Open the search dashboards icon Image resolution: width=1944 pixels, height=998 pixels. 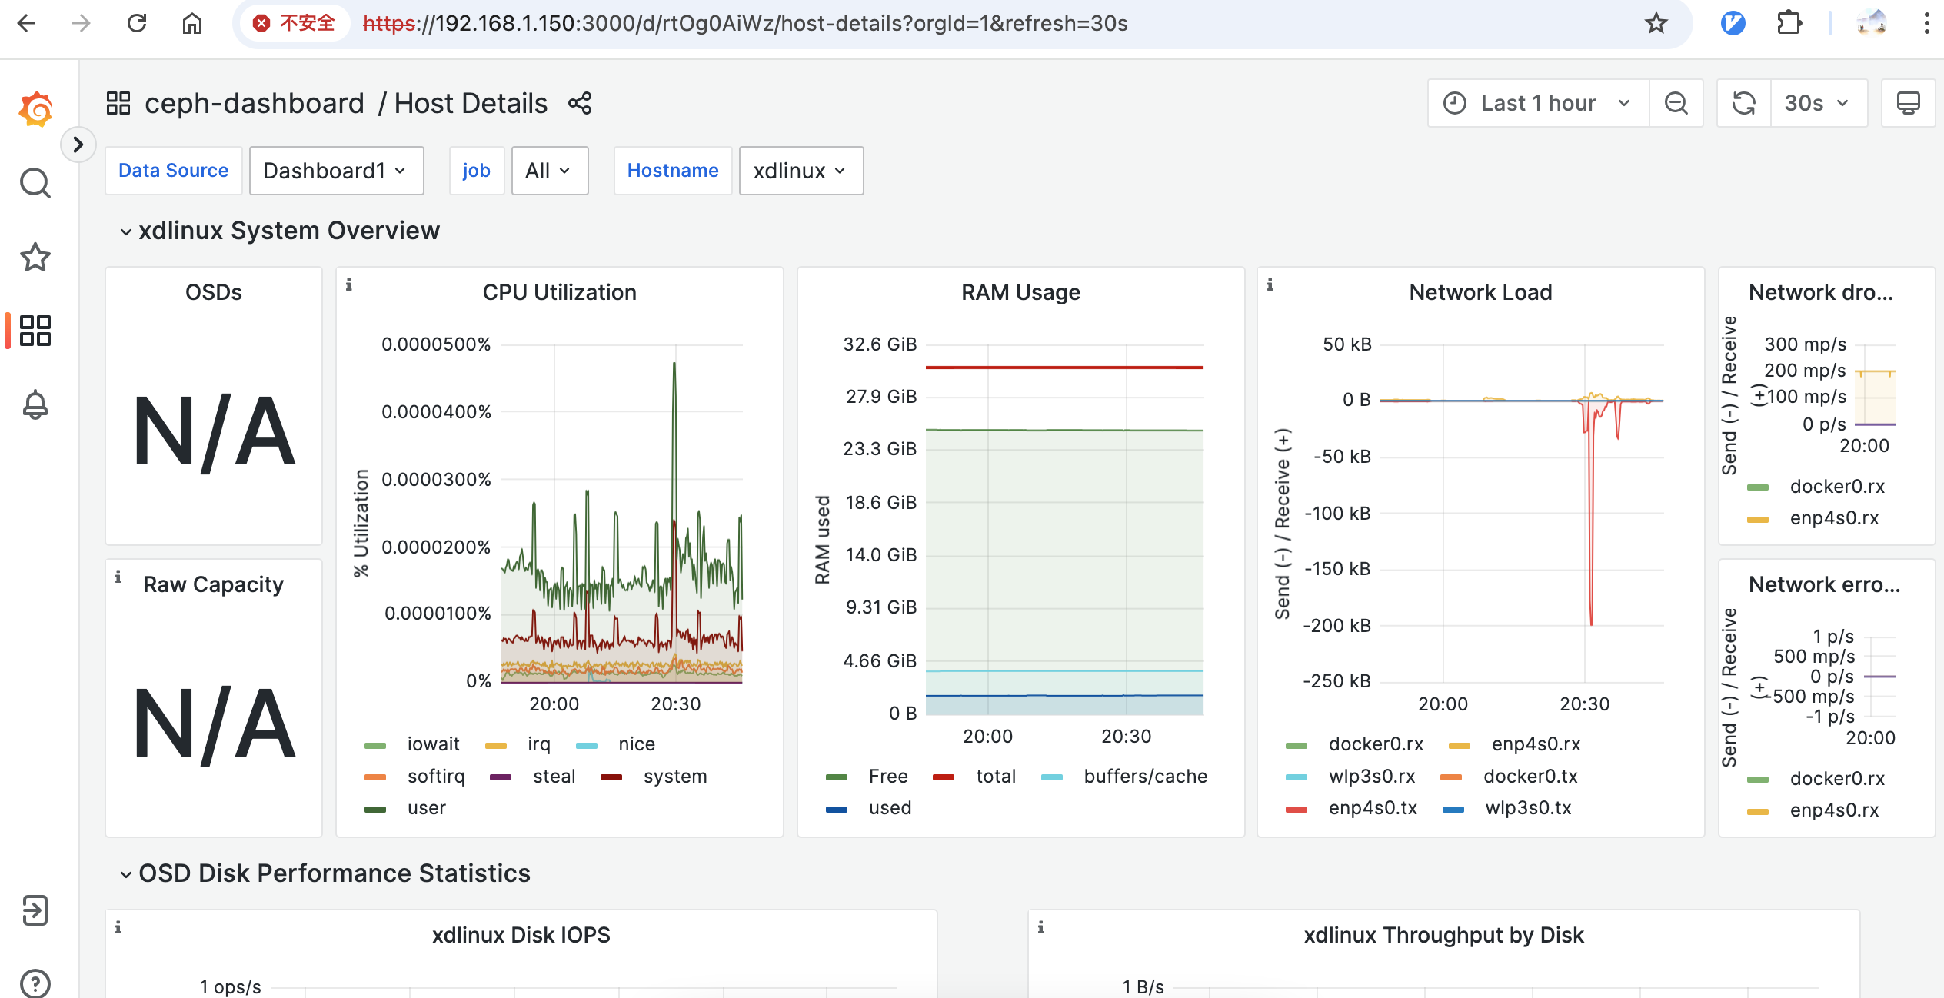(35, 183)
